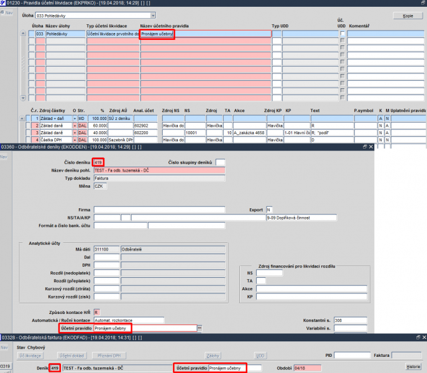Click the DPH account field under Analytické účty
The image size is (427, 373).
pos(107,265)
